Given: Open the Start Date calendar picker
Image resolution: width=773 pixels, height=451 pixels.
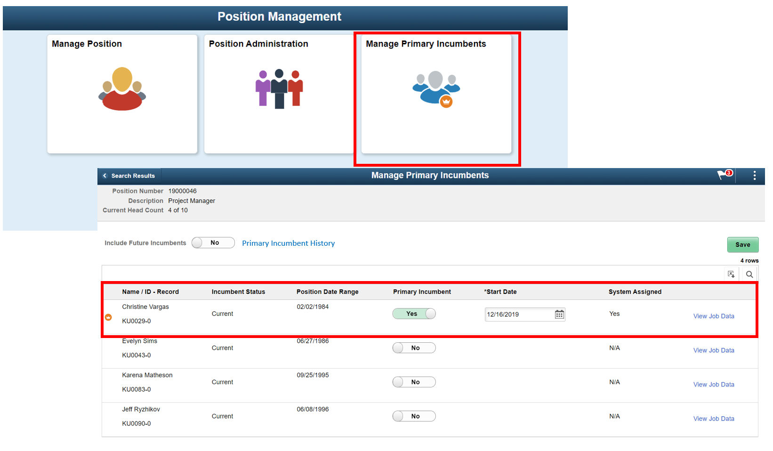Looking at the screenshot, I should pyautogui.click(x=559, y=314).
